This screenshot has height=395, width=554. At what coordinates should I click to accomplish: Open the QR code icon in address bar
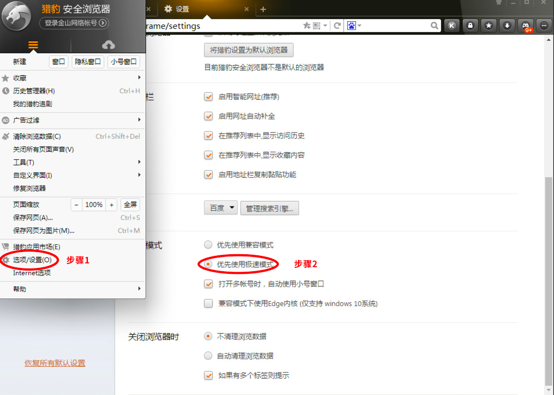[317, 26]
